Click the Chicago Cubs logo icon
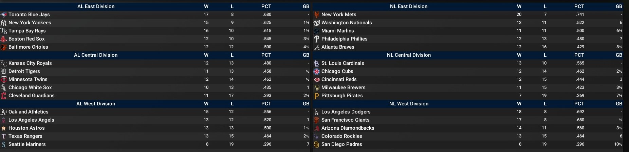629x152 pixels. pyautogui.click(x=317, y=71)
